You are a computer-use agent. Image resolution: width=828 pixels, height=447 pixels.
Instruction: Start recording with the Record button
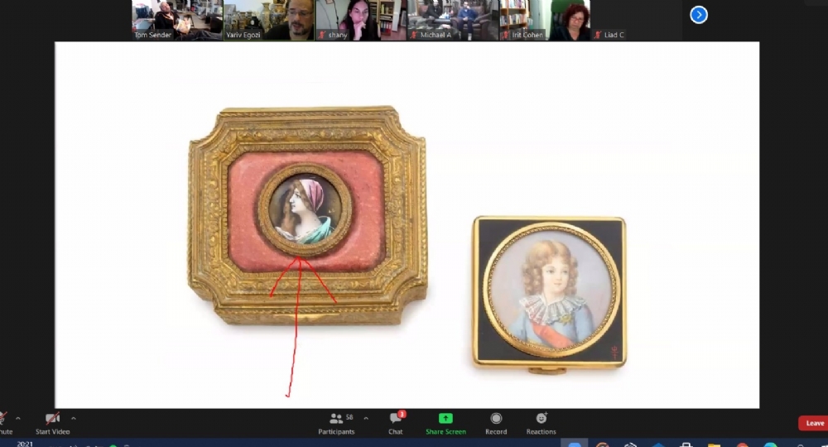496,424
